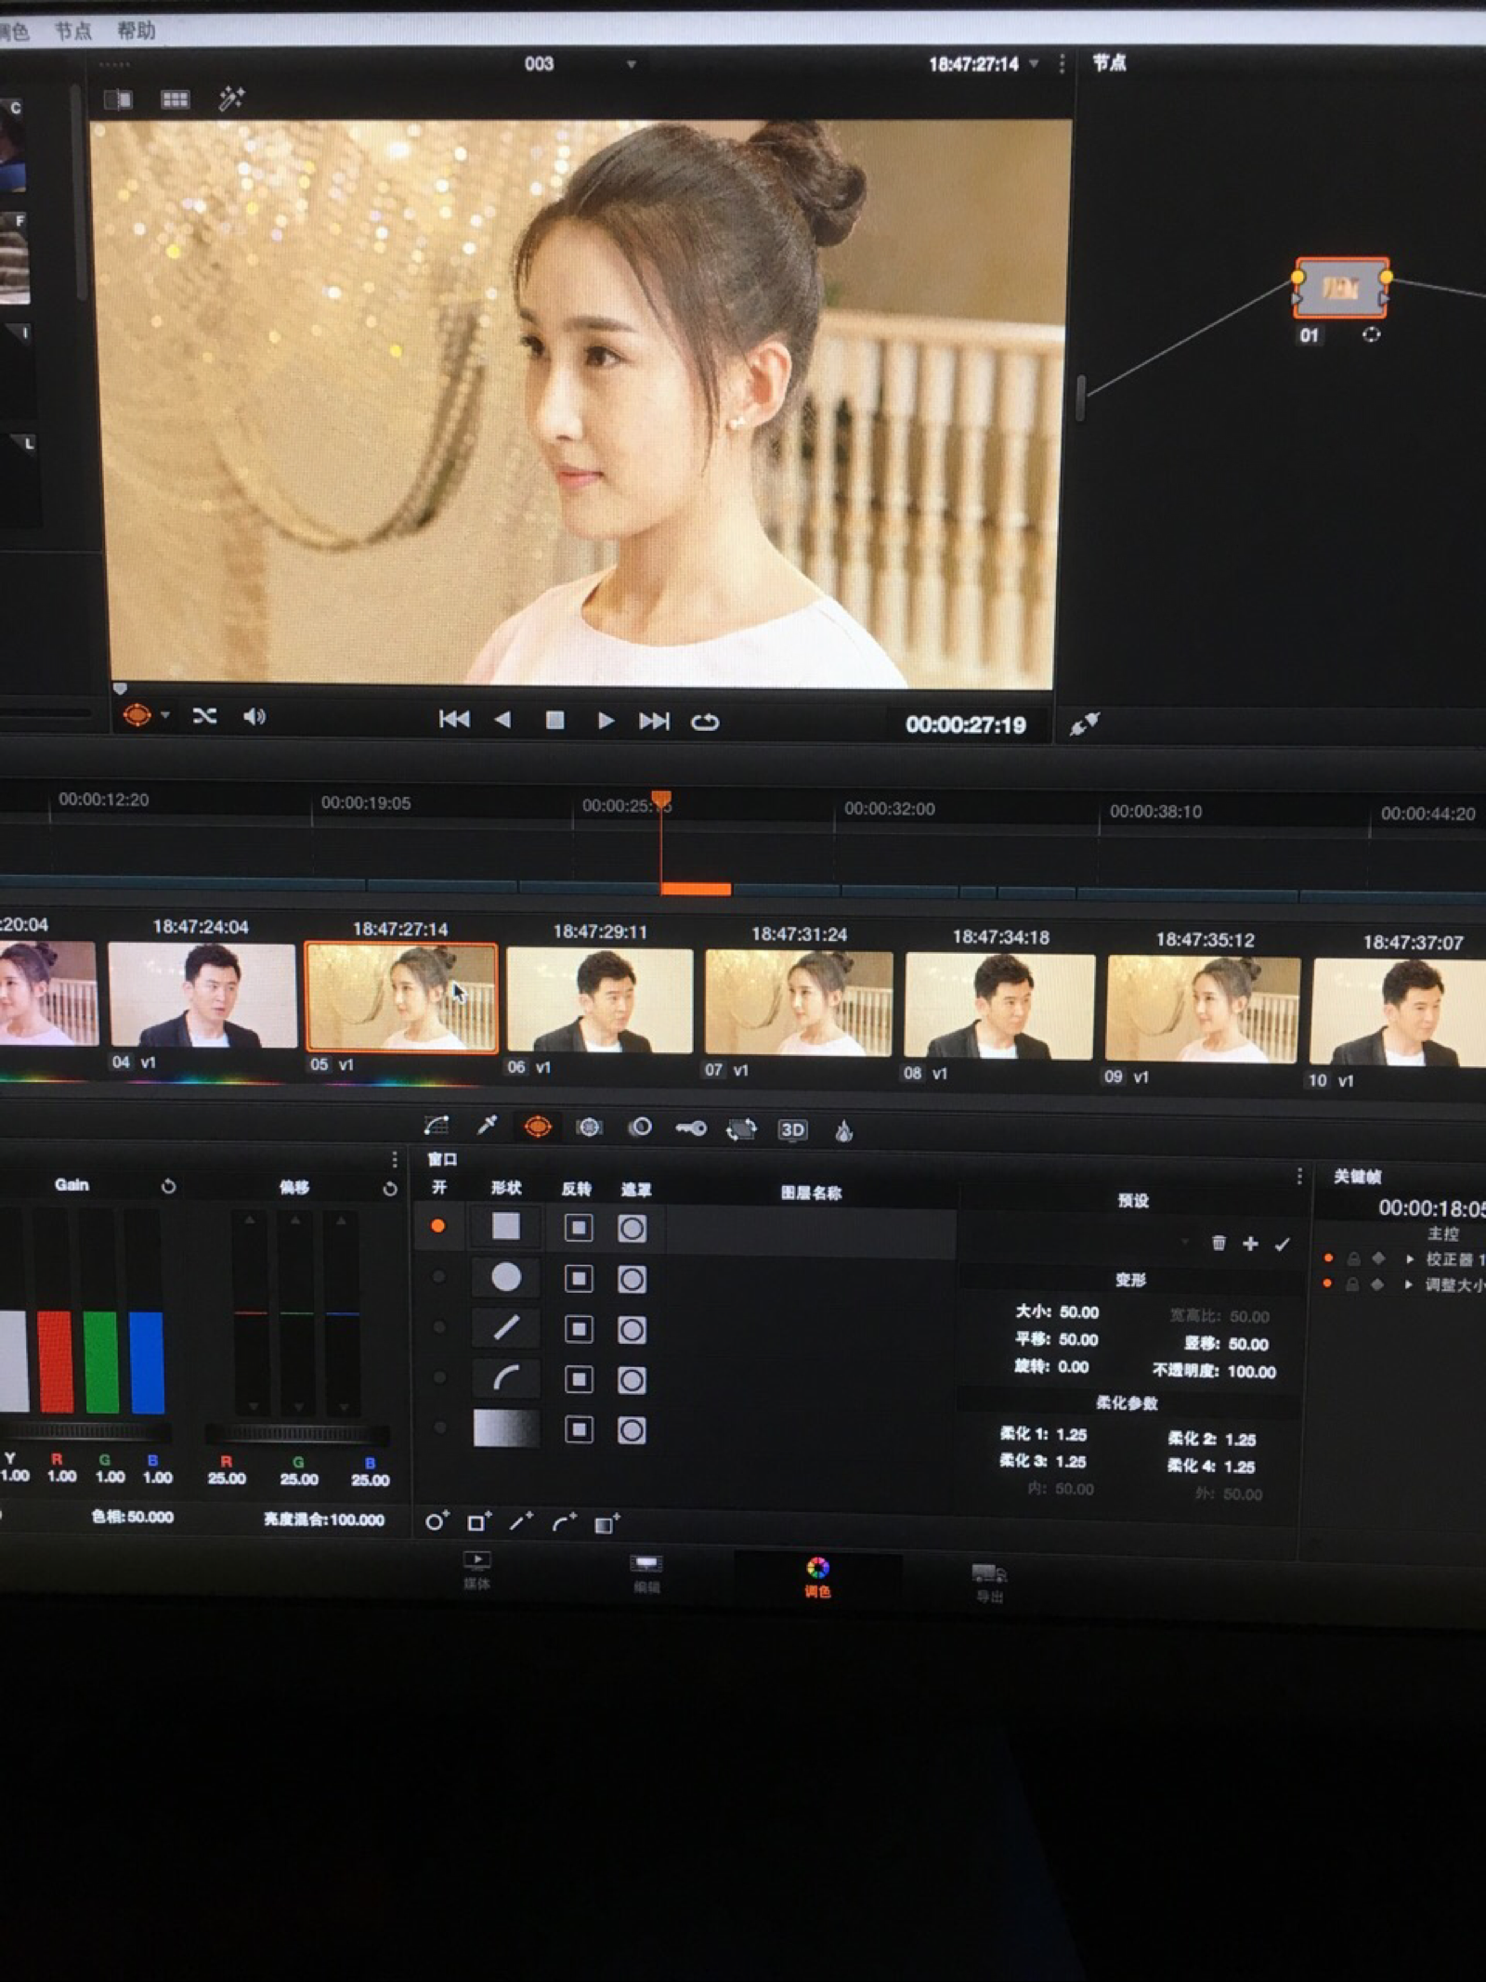Expand the 校正器 1 keyframe track

pyautogui.click(x=1410, y=1259)
